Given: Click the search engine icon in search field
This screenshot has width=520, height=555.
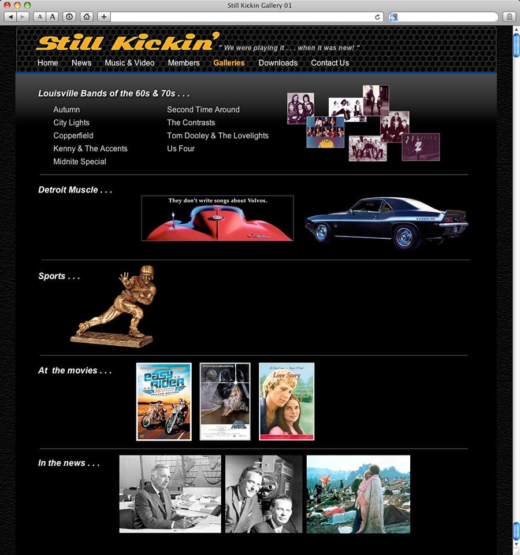Looking at the screenshot, I should click(393, 17).
